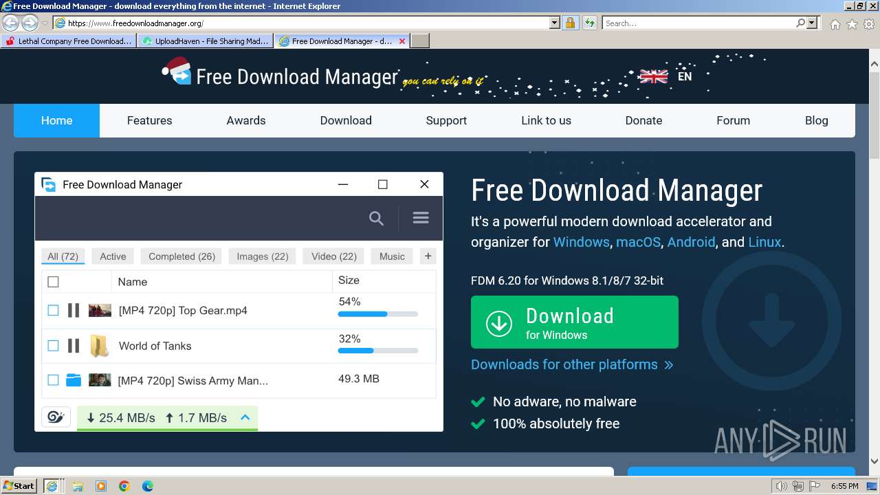The image size is (880, 495).
Task: Click green Download for Windows button
Action: [575, 322]
